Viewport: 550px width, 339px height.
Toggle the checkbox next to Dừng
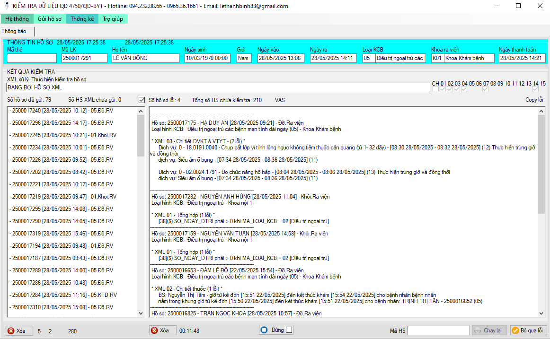289,330
